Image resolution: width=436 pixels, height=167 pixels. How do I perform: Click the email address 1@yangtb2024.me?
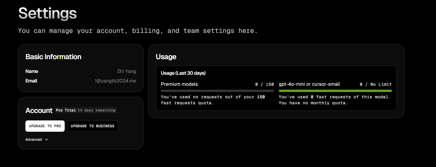coord(115,81)
